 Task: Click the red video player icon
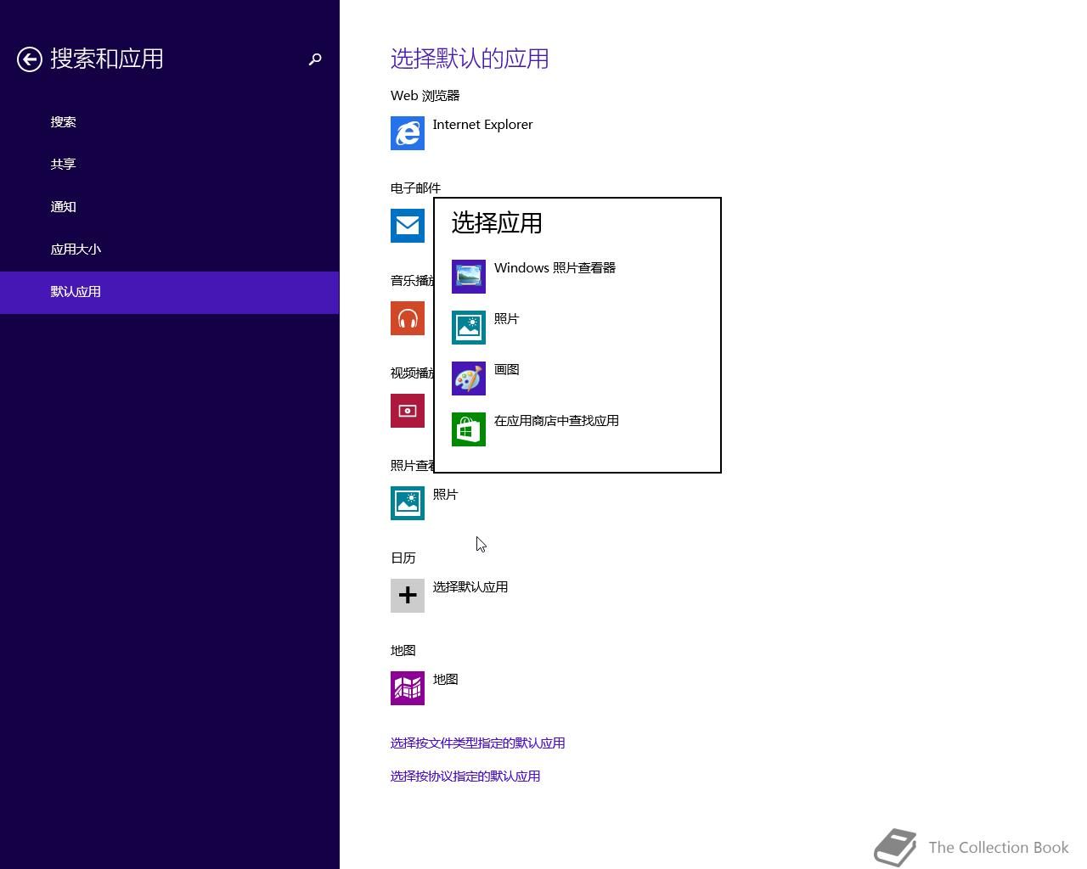pos(408,411)
